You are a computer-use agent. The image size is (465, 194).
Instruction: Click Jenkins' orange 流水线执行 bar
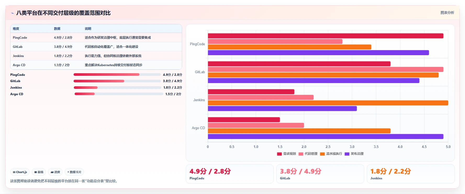point(328,103)
